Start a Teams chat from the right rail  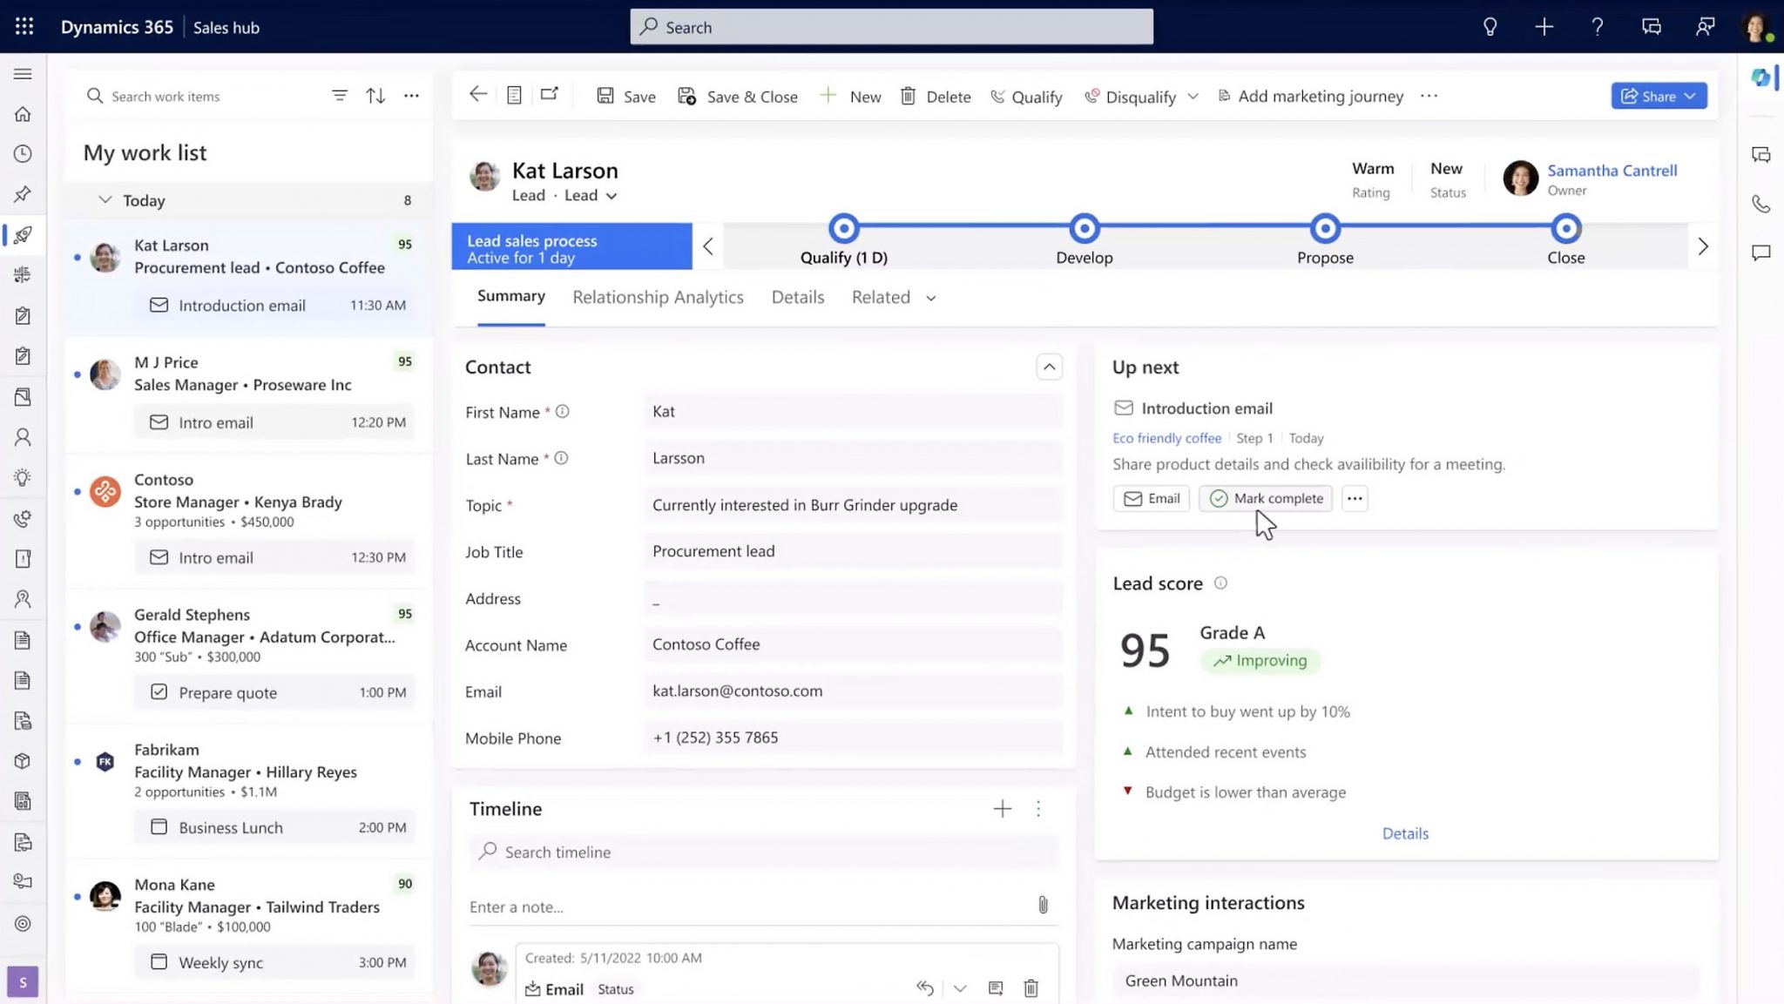(1760, 155)
